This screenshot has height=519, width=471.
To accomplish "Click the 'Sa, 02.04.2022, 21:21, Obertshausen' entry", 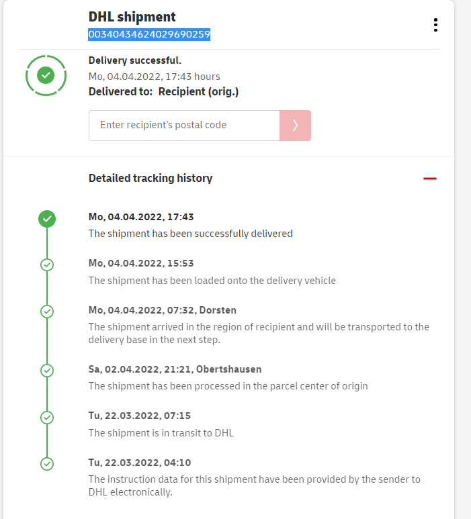I will coord(175,369).
